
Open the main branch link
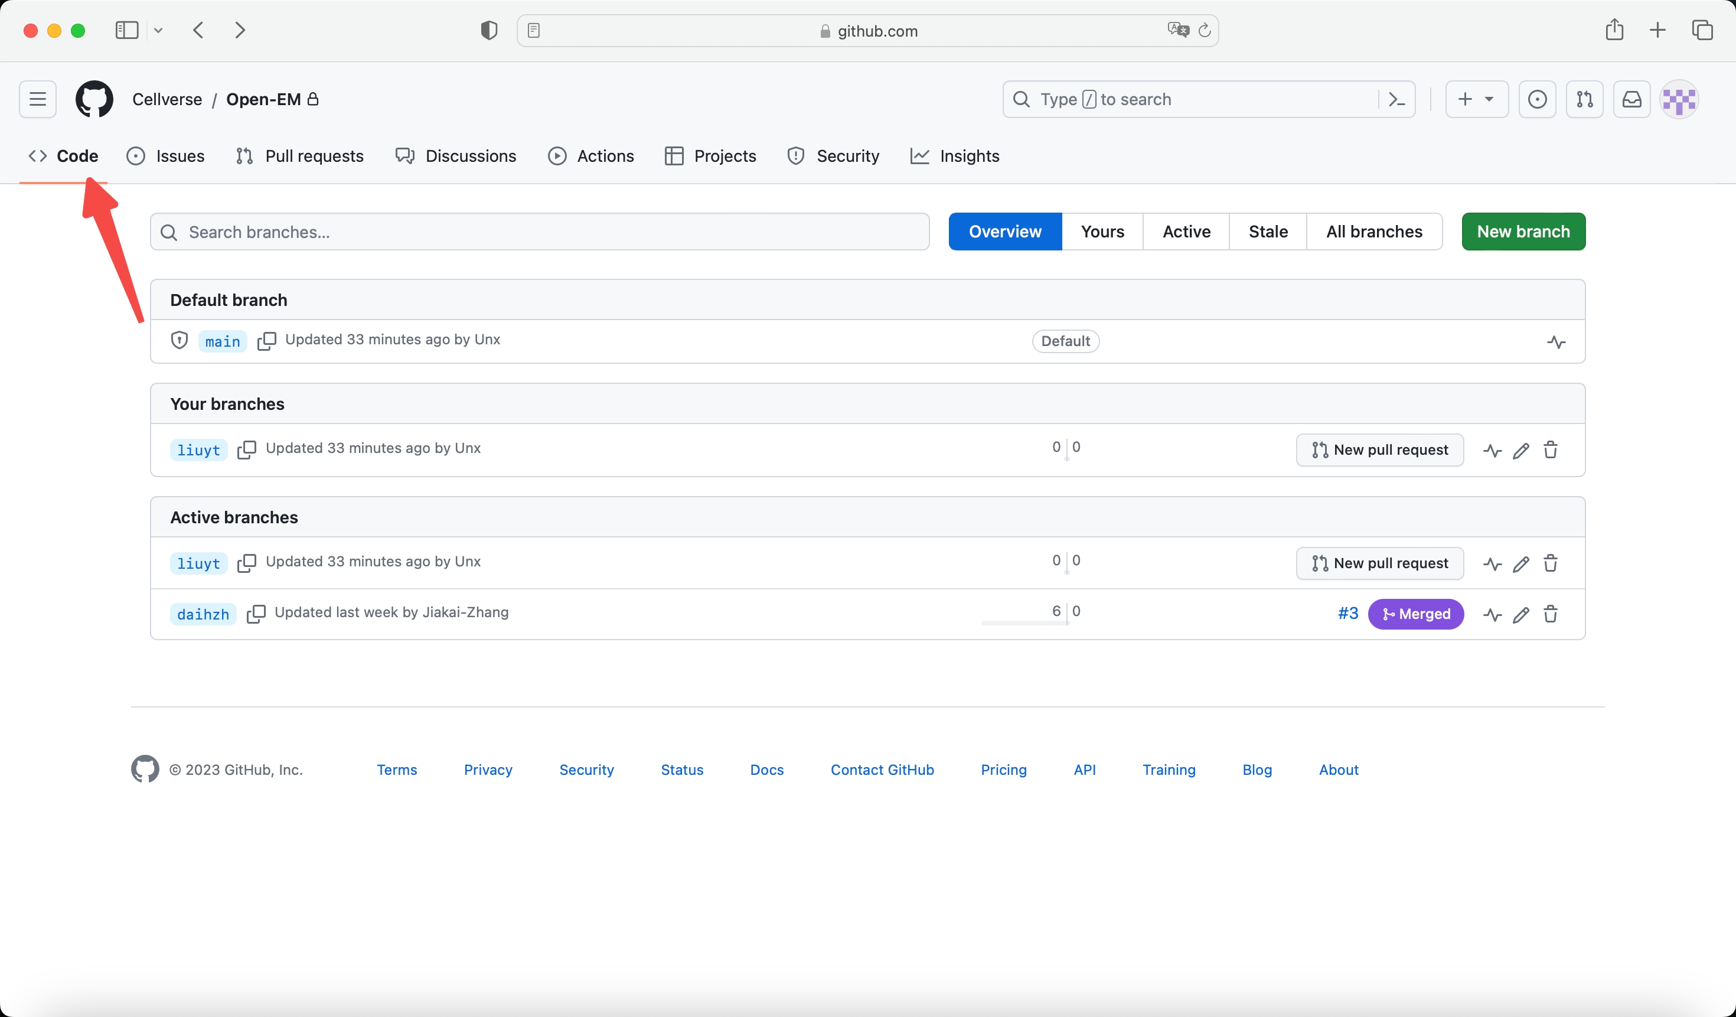(x=223, y=341)
